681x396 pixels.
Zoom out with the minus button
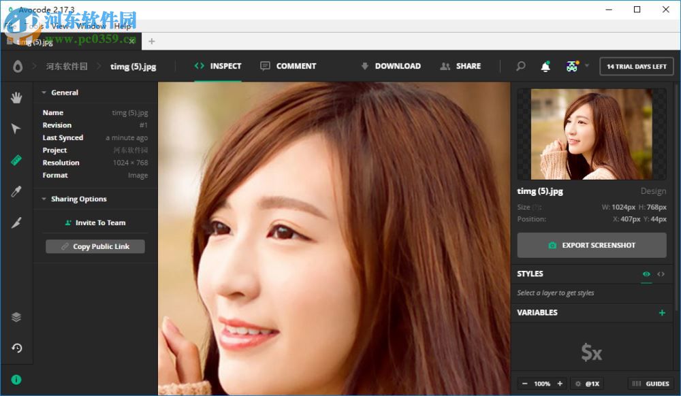[524, 384]
